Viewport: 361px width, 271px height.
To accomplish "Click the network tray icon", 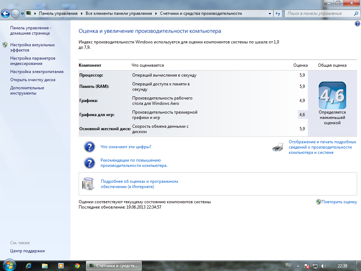I will pyautogui.click(x=315, y=266).
